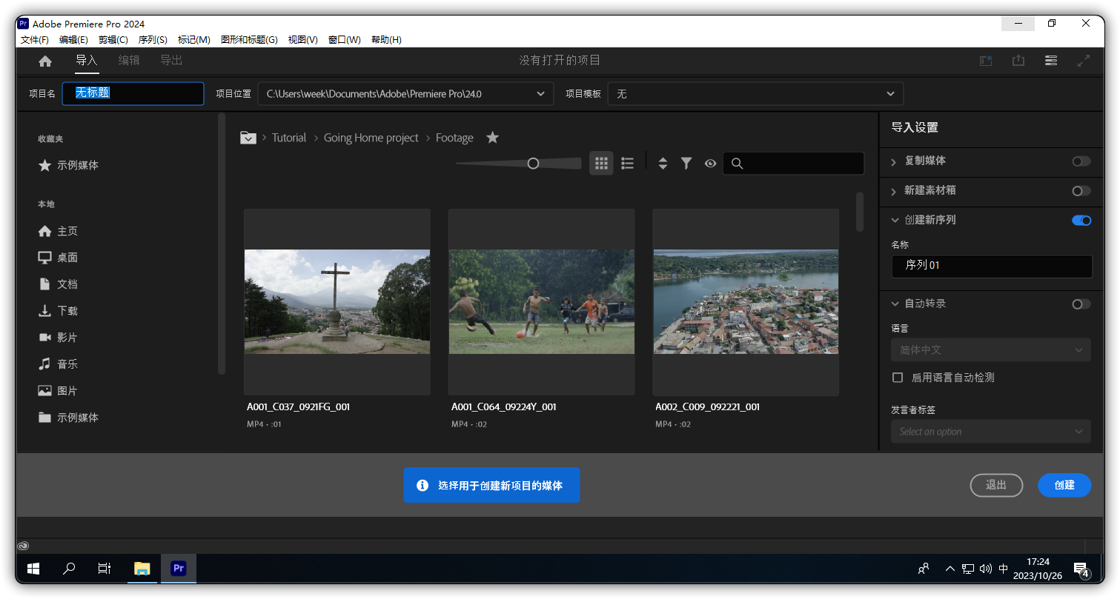Click the search magnifier icon
The image size is (1120, 599).
pyautogui.click(x=737, y=164)
